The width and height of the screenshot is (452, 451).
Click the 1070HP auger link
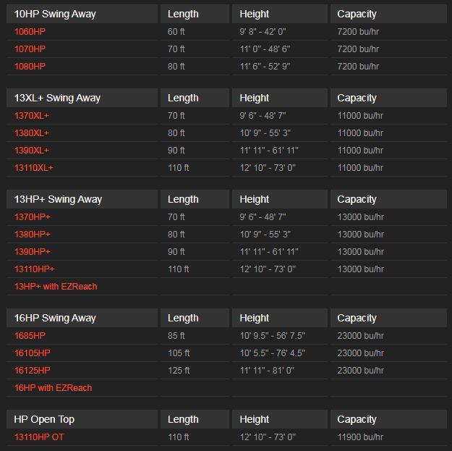tap(30, 49)
